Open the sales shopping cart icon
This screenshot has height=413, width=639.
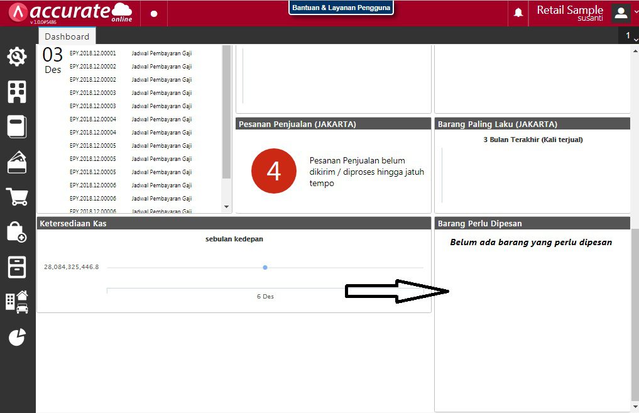point(16,197)
